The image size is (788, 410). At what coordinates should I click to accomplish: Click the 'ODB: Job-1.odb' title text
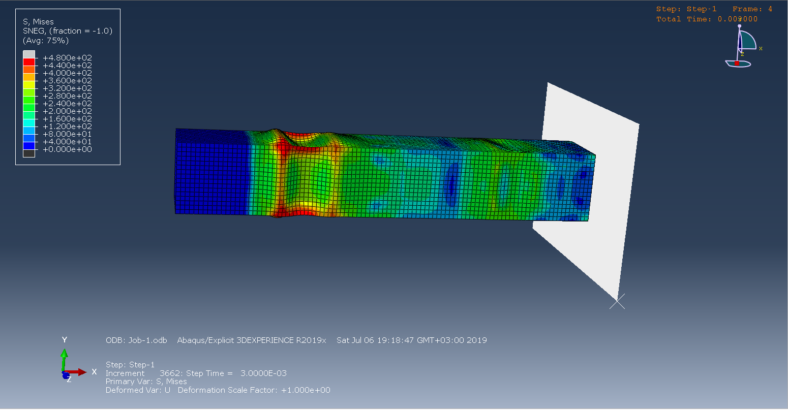click(136, 340)
